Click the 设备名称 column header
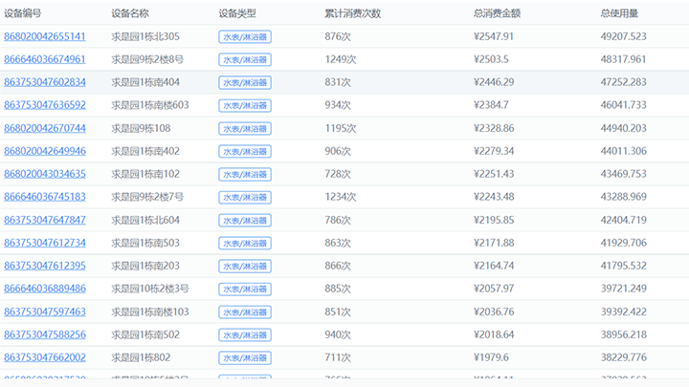The width and height of the screenshot is (689, 387). click(130, 13)
